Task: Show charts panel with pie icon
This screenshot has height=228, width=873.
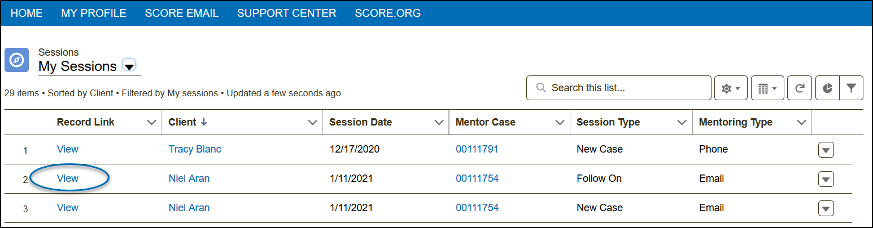Action: [x=827, y=88]
